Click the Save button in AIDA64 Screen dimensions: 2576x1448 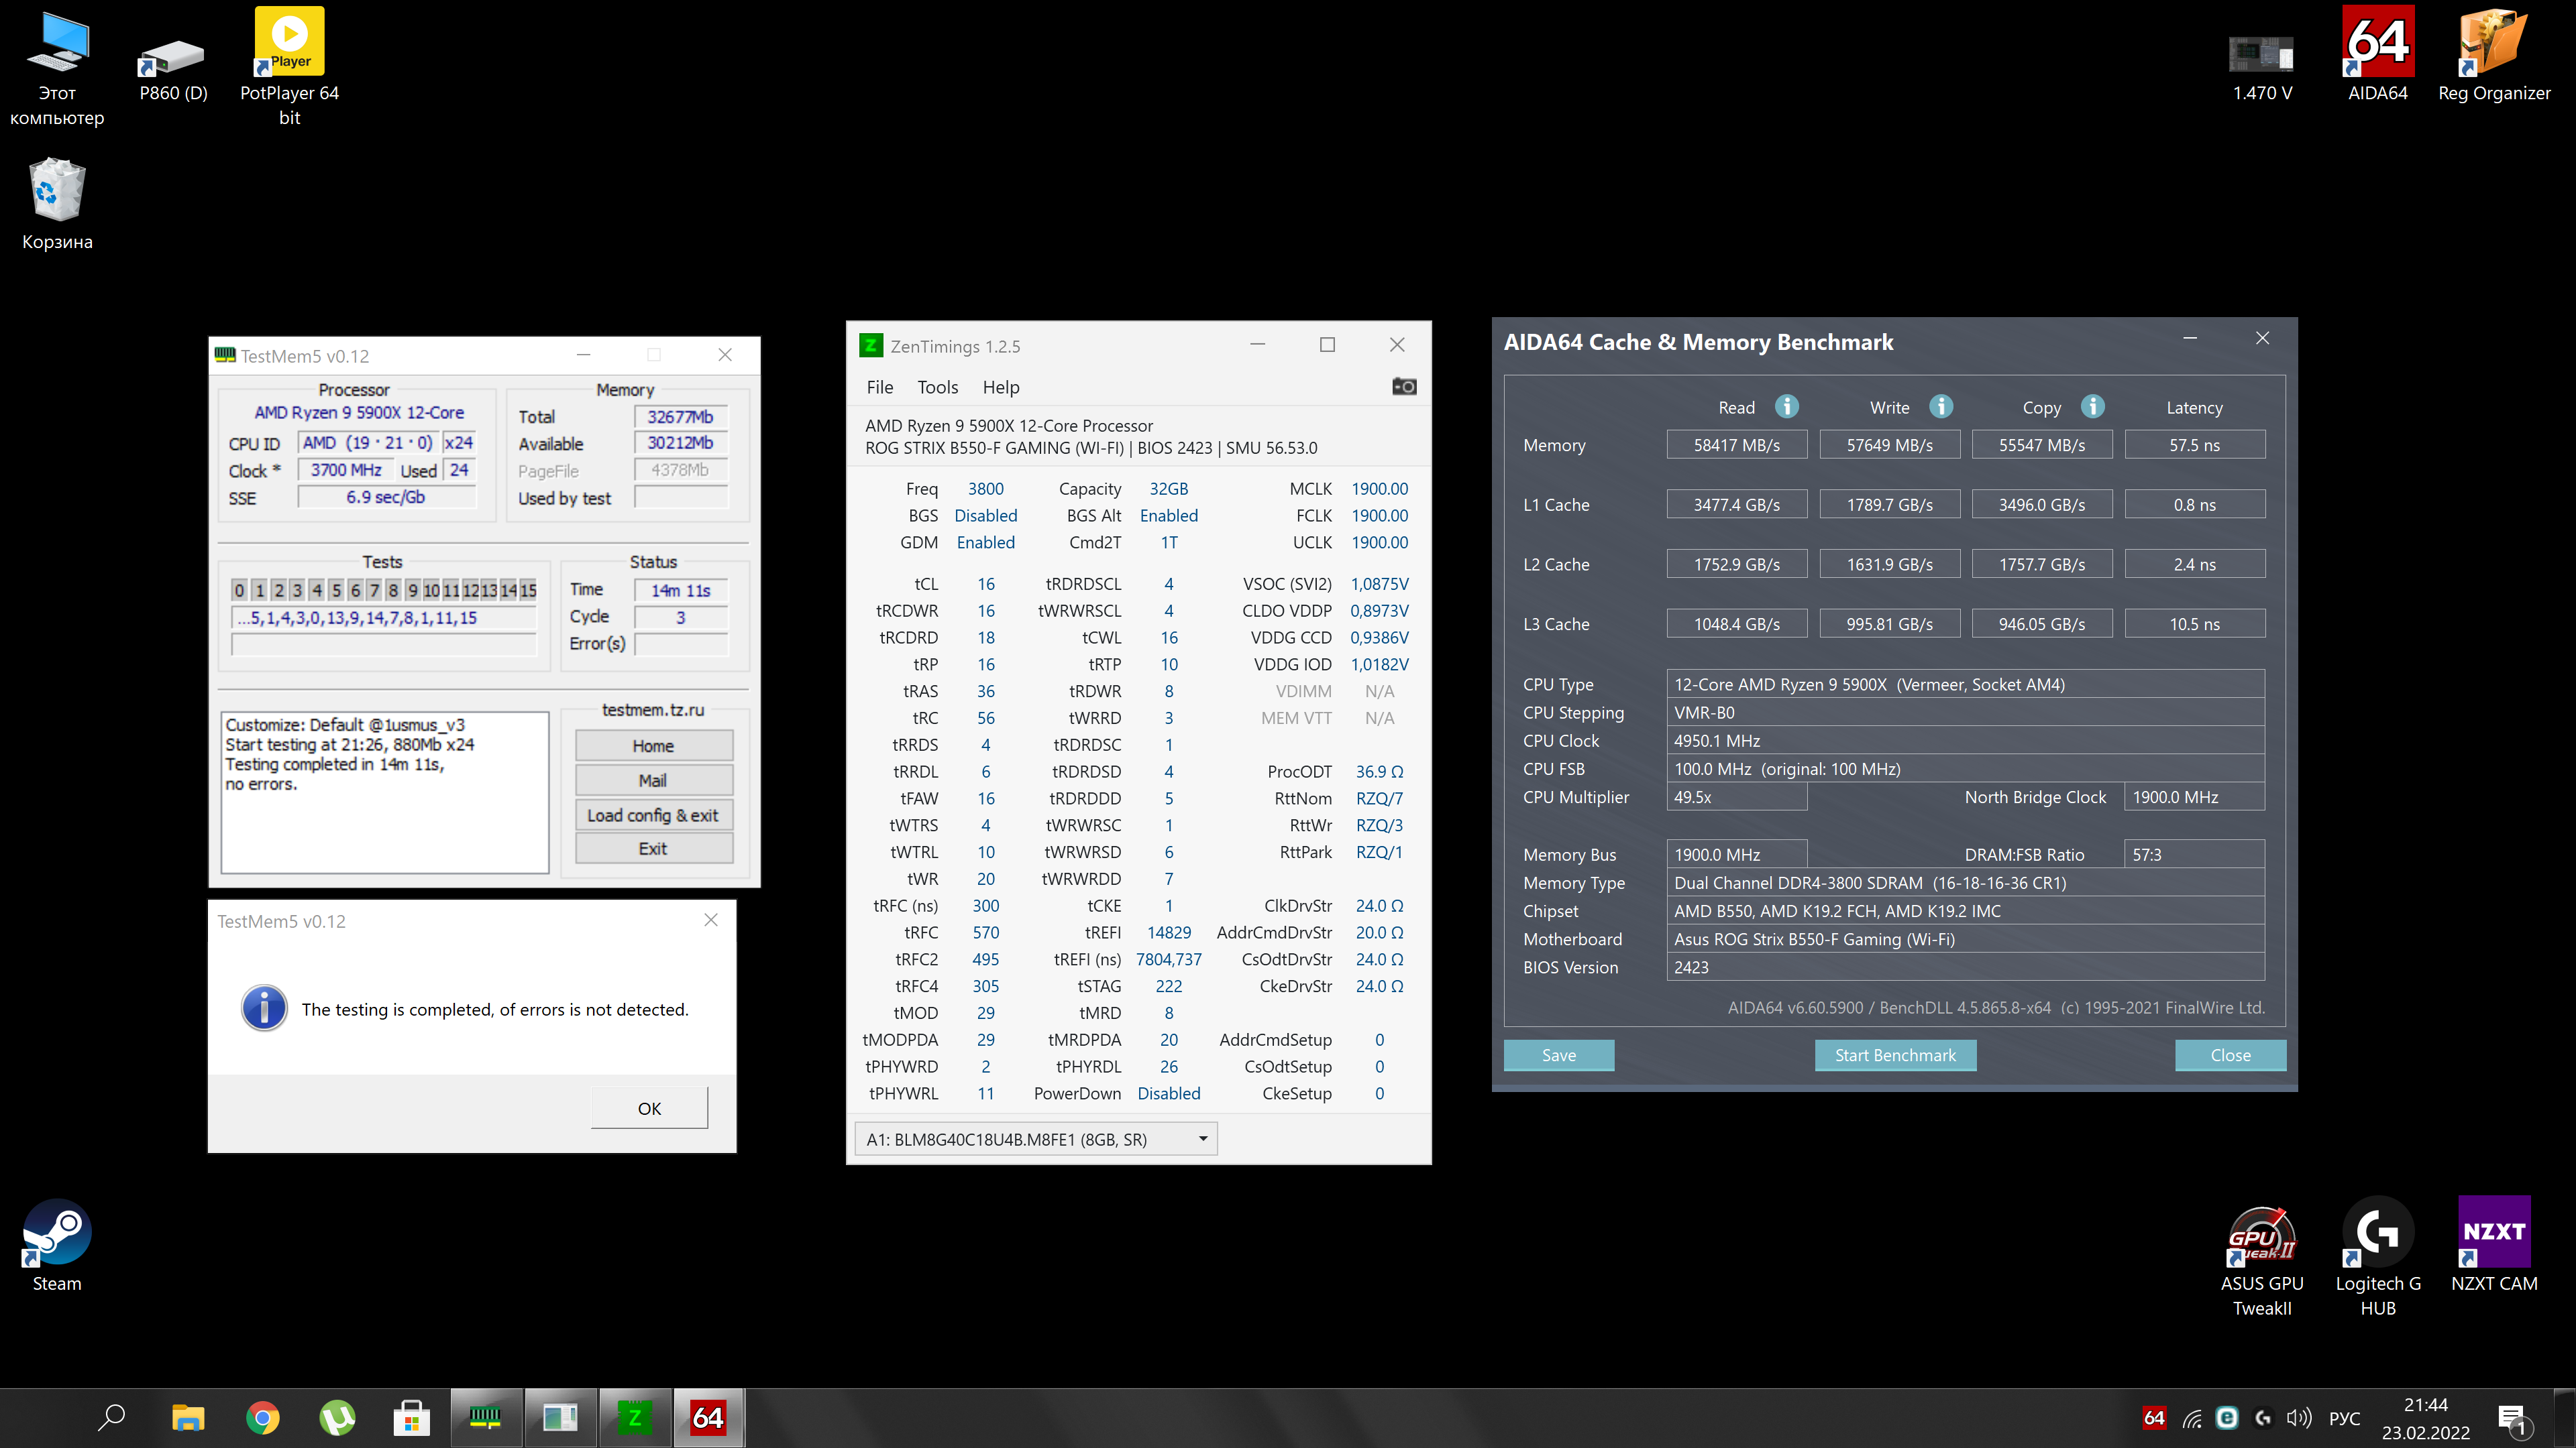tap(1558, 1055)
